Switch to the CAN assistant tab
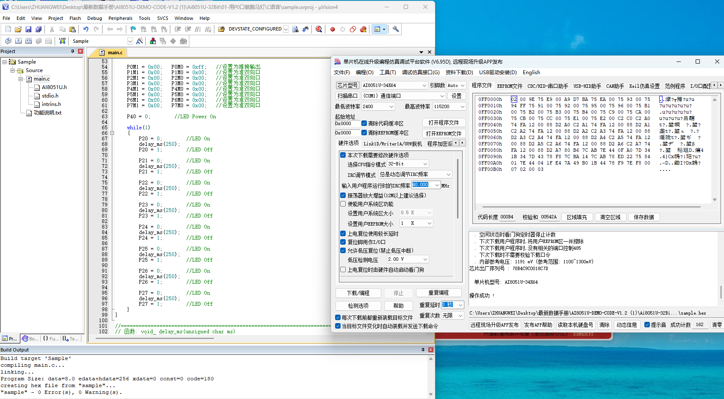Viewport: 724px width, 399px height. [x=615, y=86]
